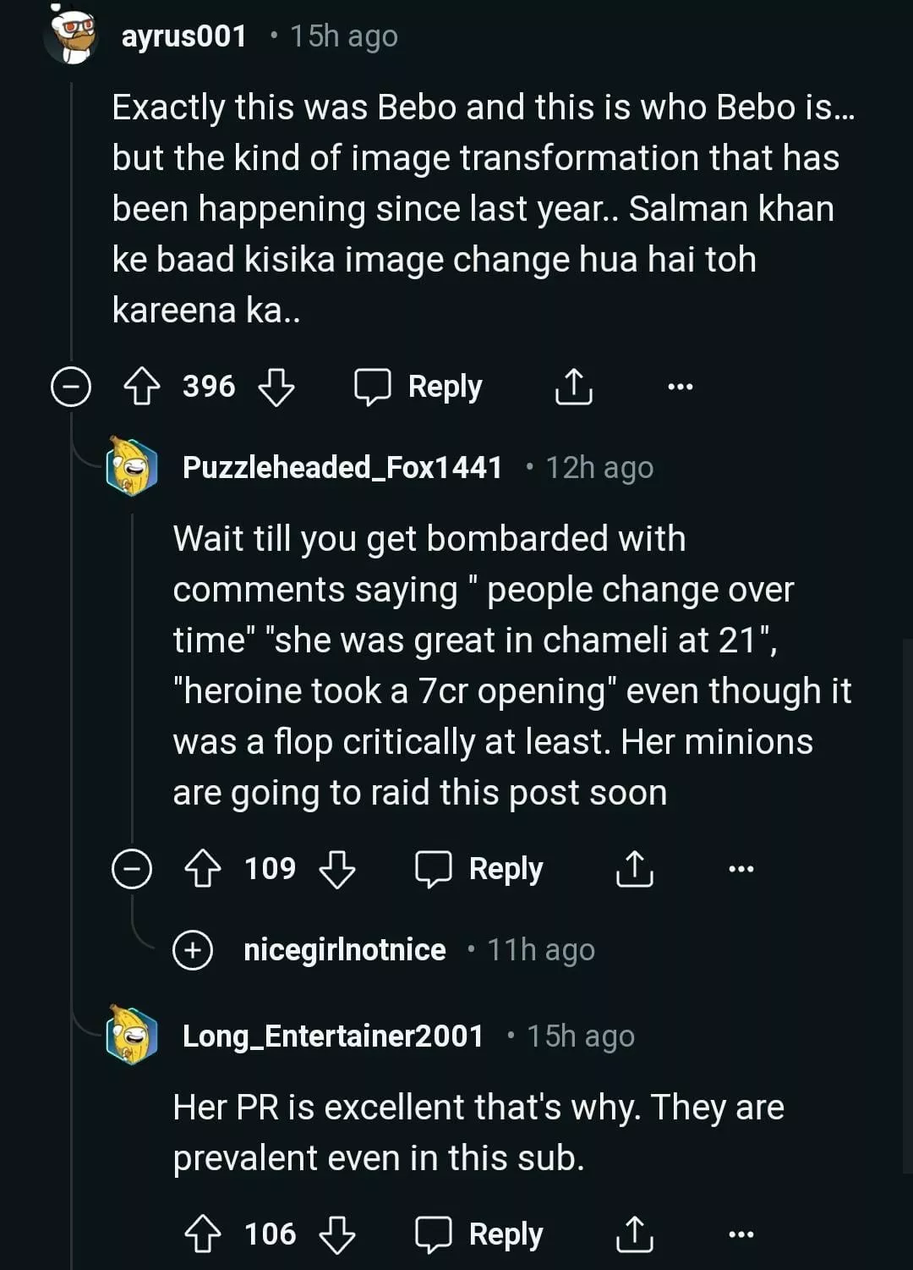Upvote Long_Entertainer2001's comment

203,1234
